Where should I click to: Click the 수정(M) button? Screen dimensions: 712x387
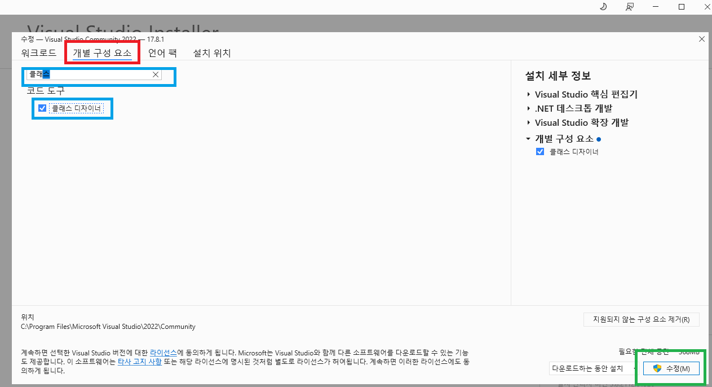[671, 368]
